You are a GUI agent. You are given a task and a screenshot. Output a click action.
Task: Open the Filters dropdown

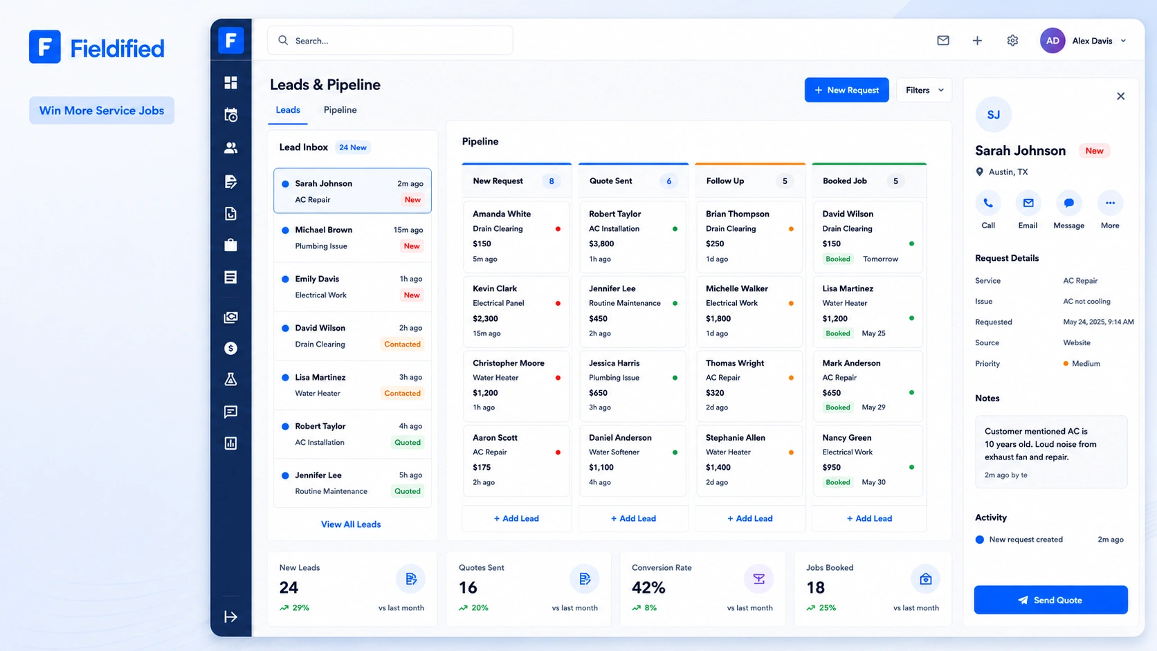(x=924, y=90)
